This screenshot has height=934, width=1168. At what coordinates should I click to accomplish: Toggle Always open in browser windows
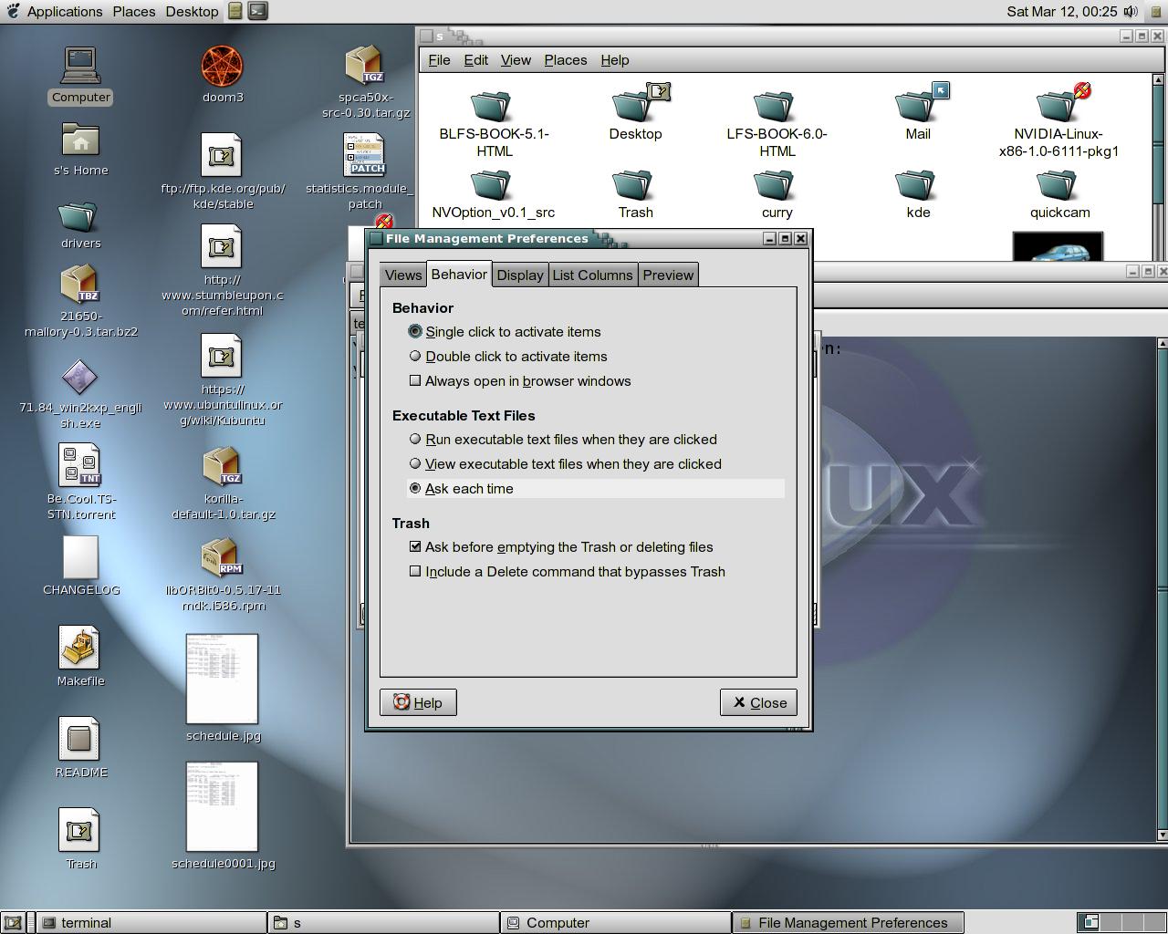521,381
